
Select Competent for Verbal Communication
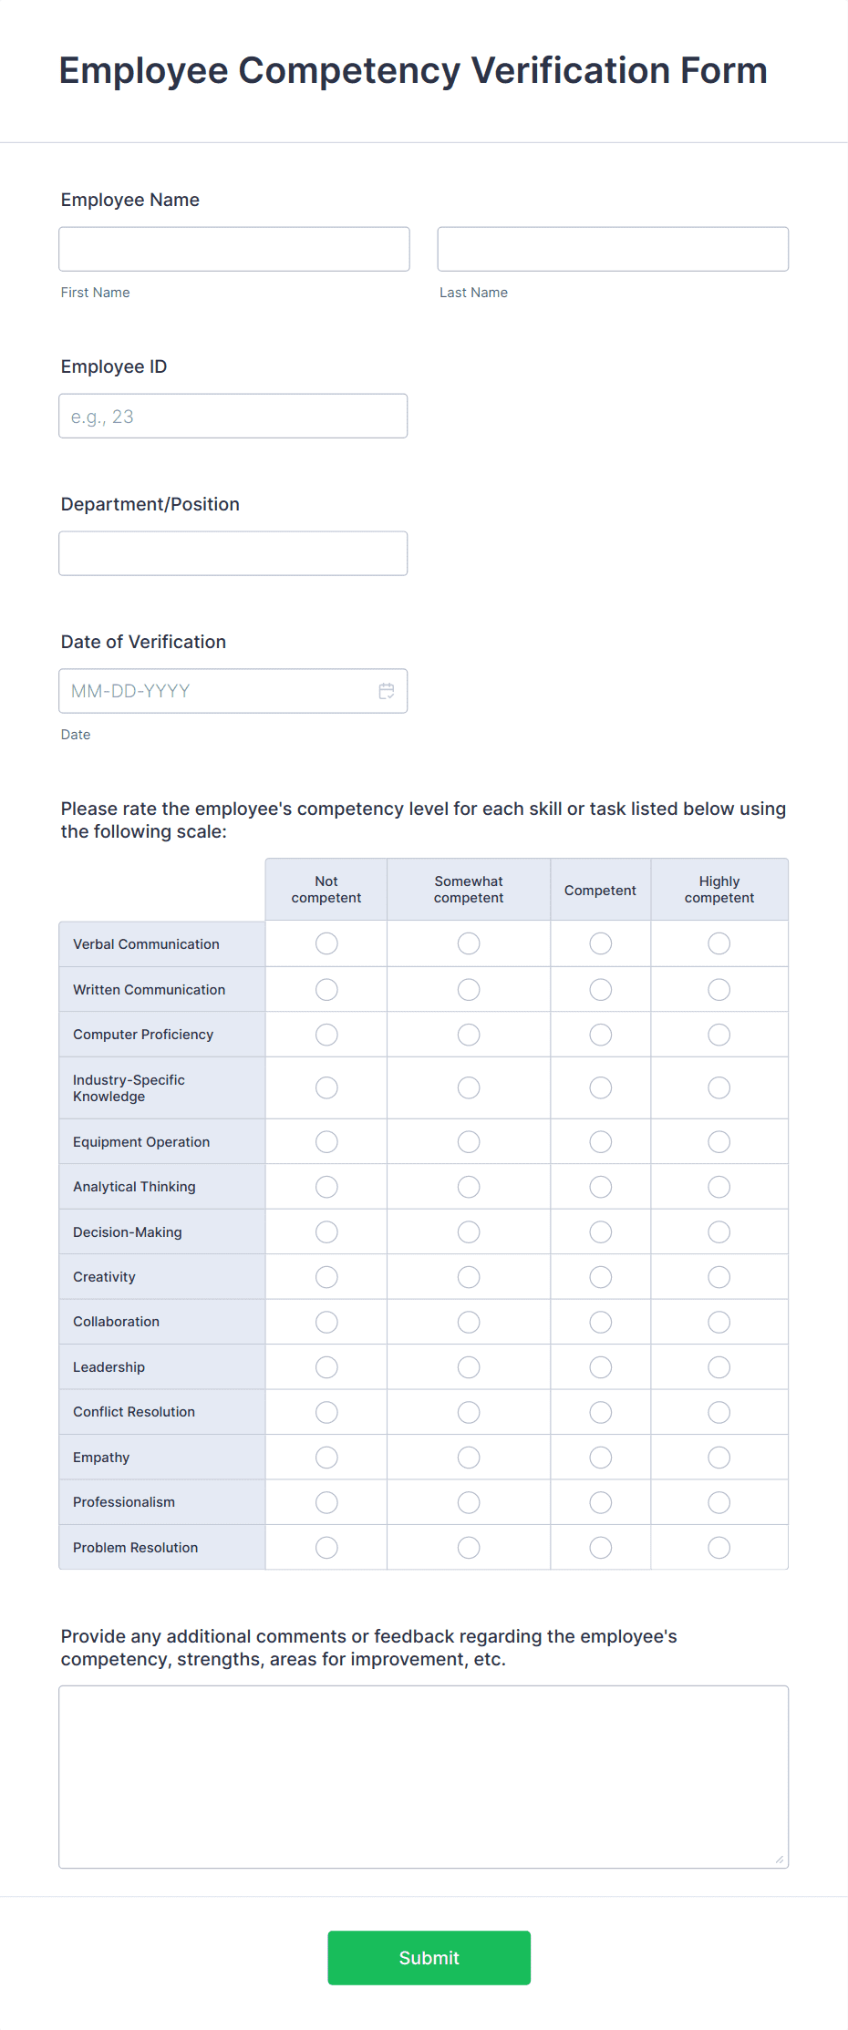coord(600,943)
